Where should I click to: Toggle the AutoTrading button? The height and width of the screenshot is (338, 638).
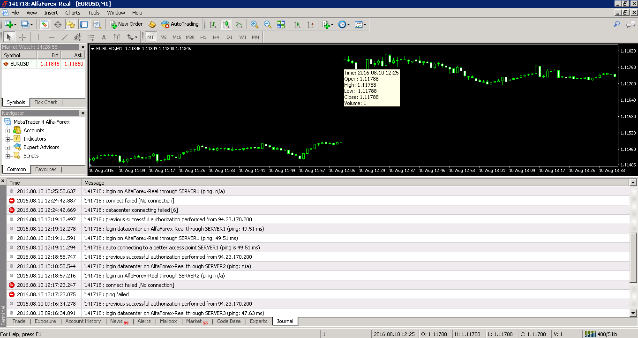pos(180,24)
